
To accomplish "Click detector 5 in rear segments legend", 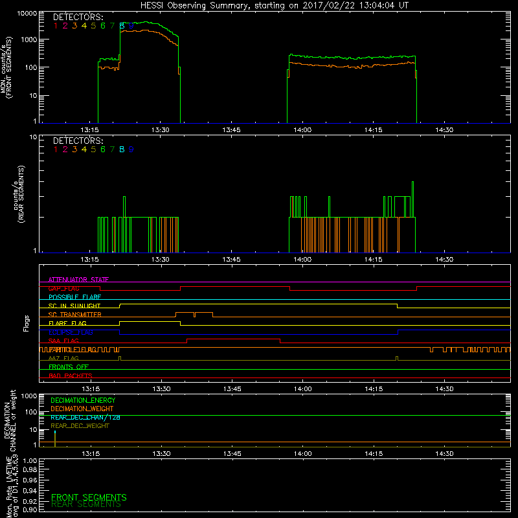I will pos(93,150).
